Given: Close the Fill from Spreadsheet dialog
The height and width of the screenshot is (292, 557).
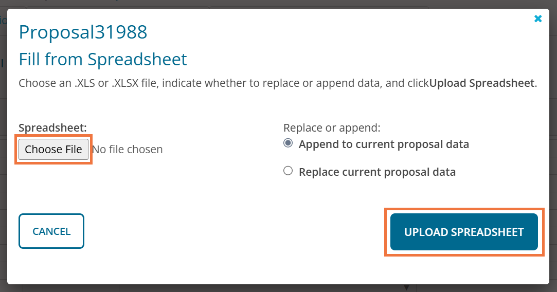Looking at the screenshot, I should pyautogui.click(x=538, y=19).
